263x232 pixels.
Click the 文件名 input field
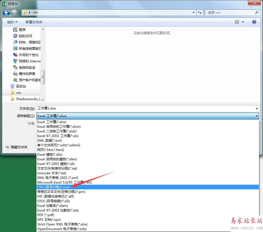click(146, 108)
